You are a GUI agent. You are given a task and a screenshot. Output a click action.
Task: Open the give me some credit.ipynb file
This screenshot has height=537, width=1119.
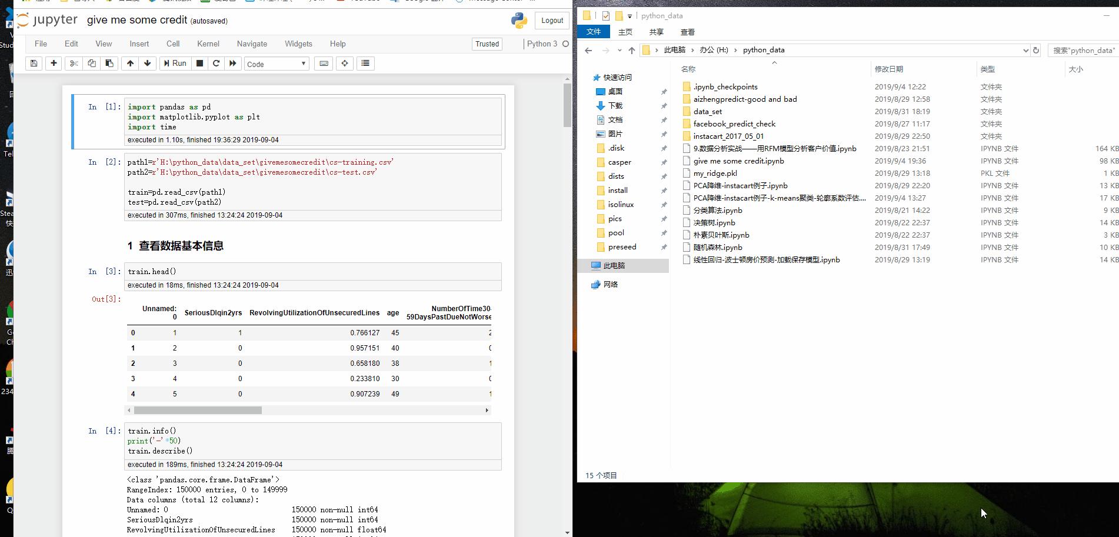pos(737,161)
